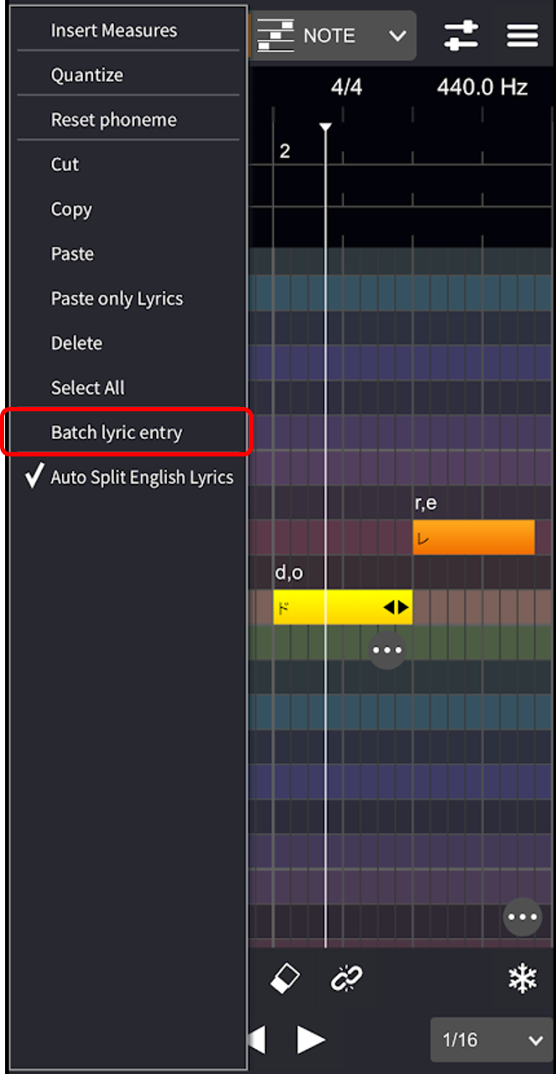Click the resize arrows on yellow note
The width and height of the screenshot is (556, 1074).
coord(397,607)
